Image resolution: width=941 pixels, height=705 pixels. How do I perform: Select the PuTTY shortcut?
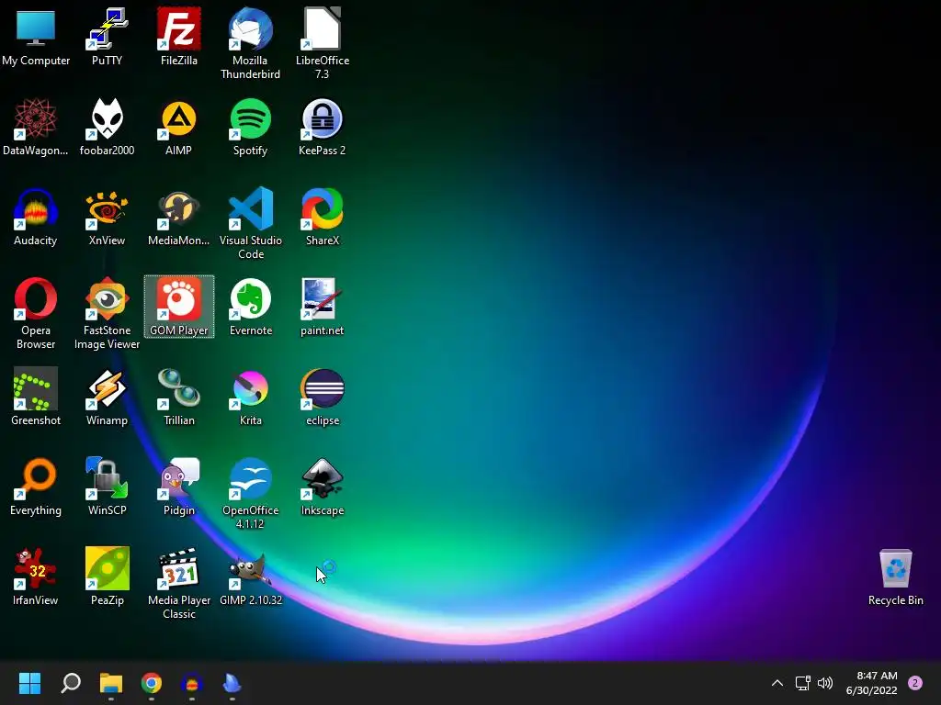coord(107,36)
